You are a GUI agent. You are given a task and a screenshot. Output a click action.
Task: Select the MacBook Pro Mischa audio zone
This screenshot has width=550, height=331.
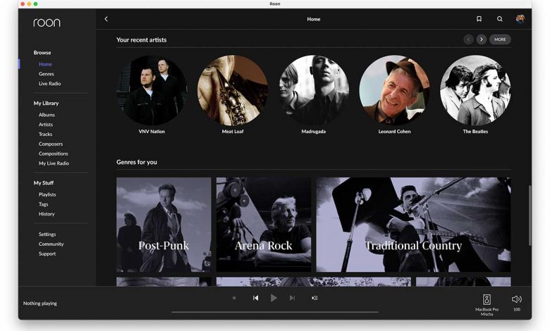pyautogui.click(x=487, y=303)
